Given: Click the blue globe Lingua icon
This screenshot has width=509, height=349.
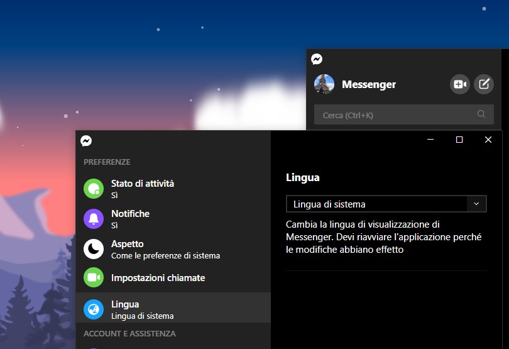Looking at the screenshot, I should pos(94,309).
